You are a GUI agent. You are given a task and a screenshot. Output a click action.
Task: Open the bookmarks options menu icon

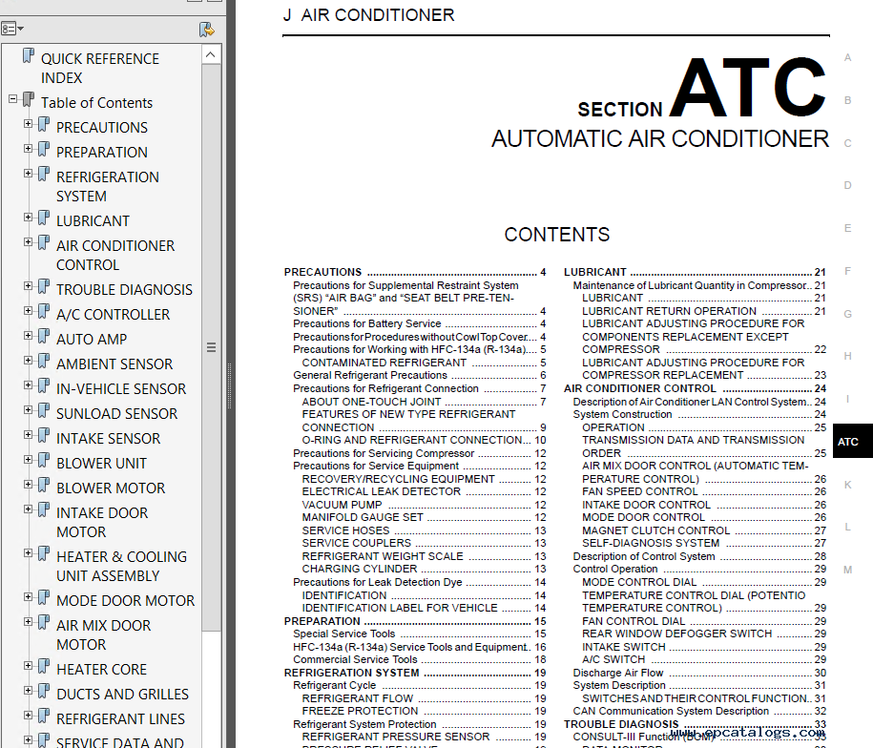(12, 29)
